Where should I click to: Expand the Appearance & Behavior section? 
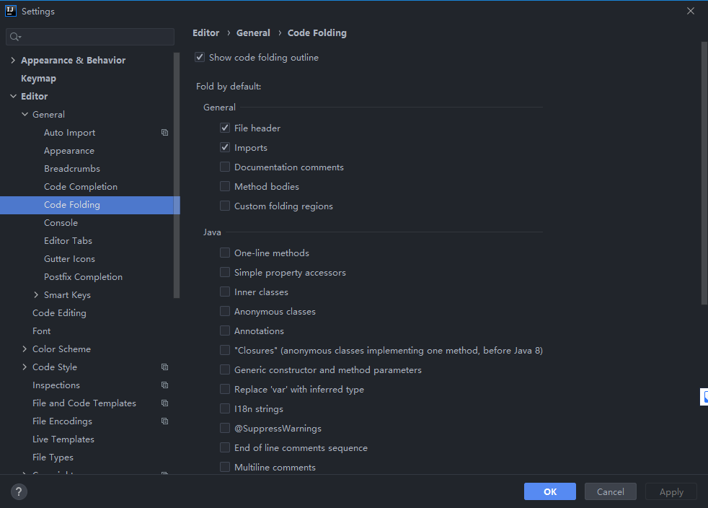pos(13,61)
